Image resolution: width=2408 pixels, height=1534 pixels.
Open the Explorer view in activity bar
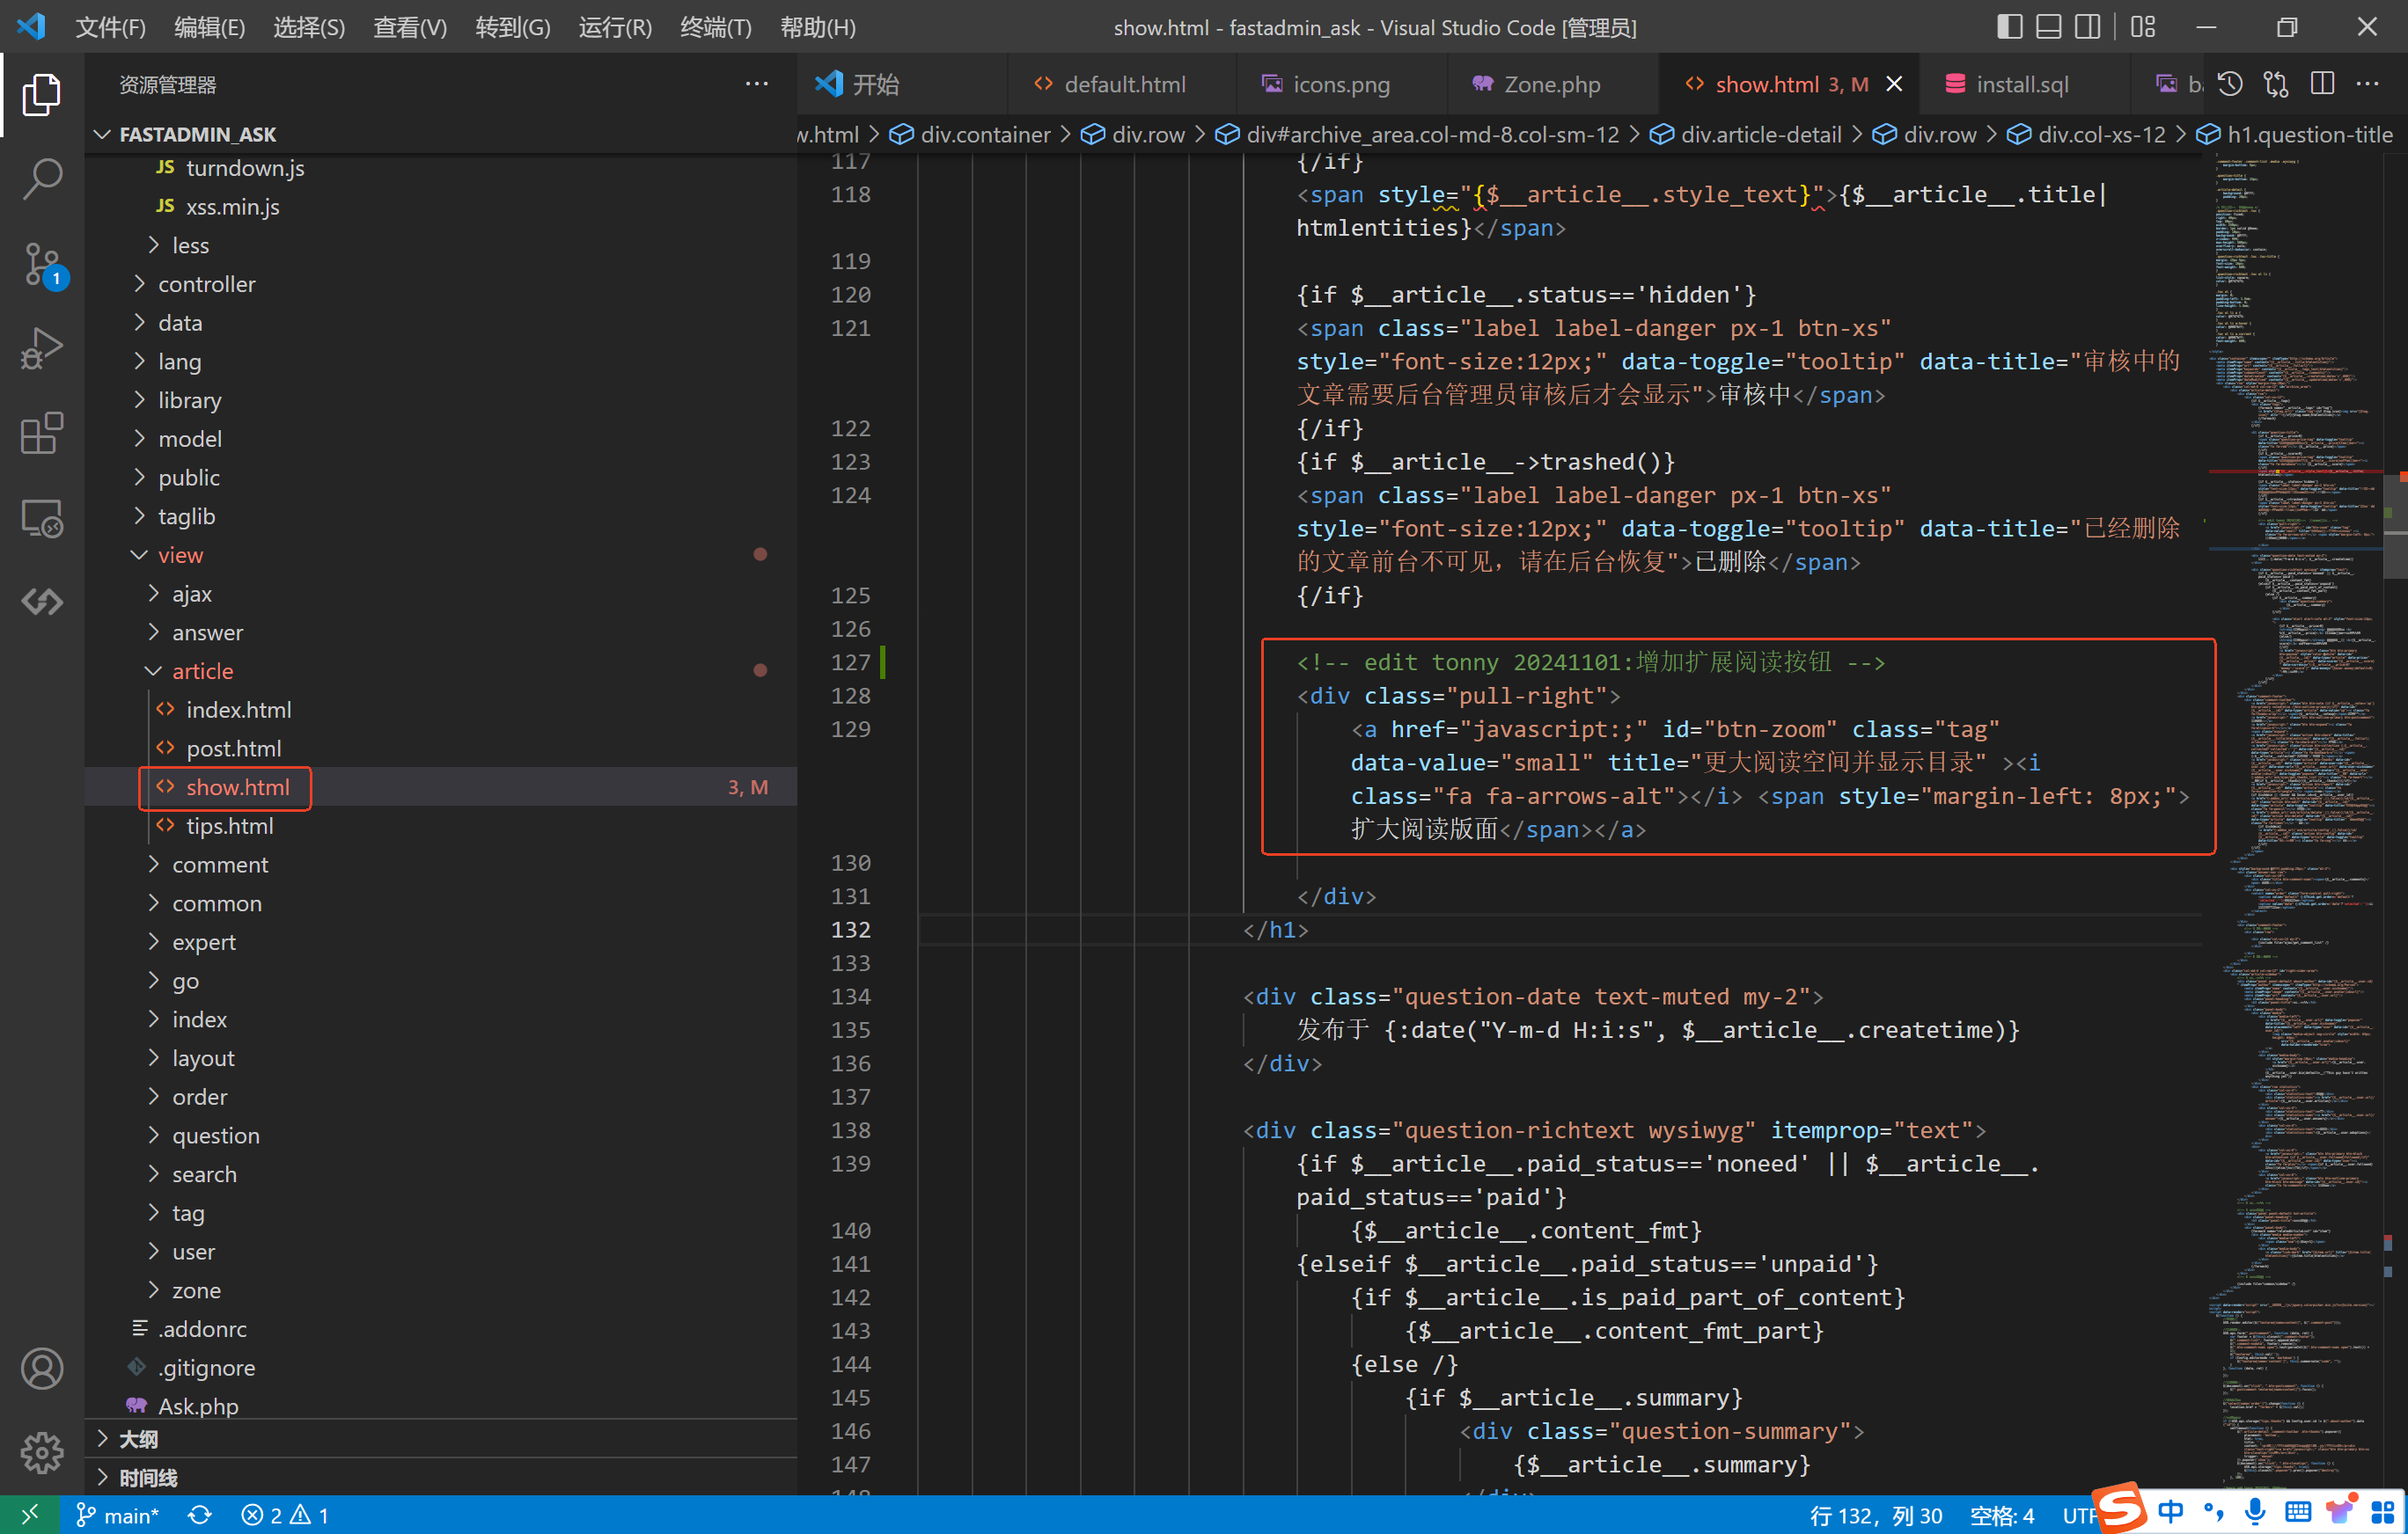(x=41, y=94)
